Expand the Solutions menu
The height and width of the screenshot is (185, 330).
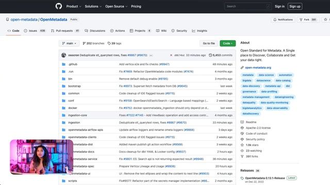(x=93, y=6)
